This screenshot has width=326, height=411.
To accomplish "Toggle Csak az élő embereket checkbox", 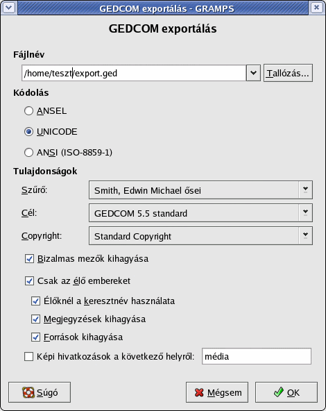I will (x=29, y=281).
